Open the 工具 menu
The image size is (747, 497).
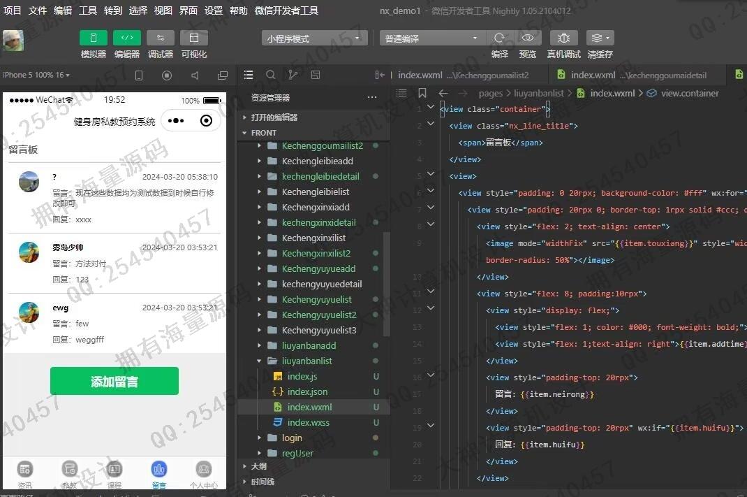(x=88, y=10)
